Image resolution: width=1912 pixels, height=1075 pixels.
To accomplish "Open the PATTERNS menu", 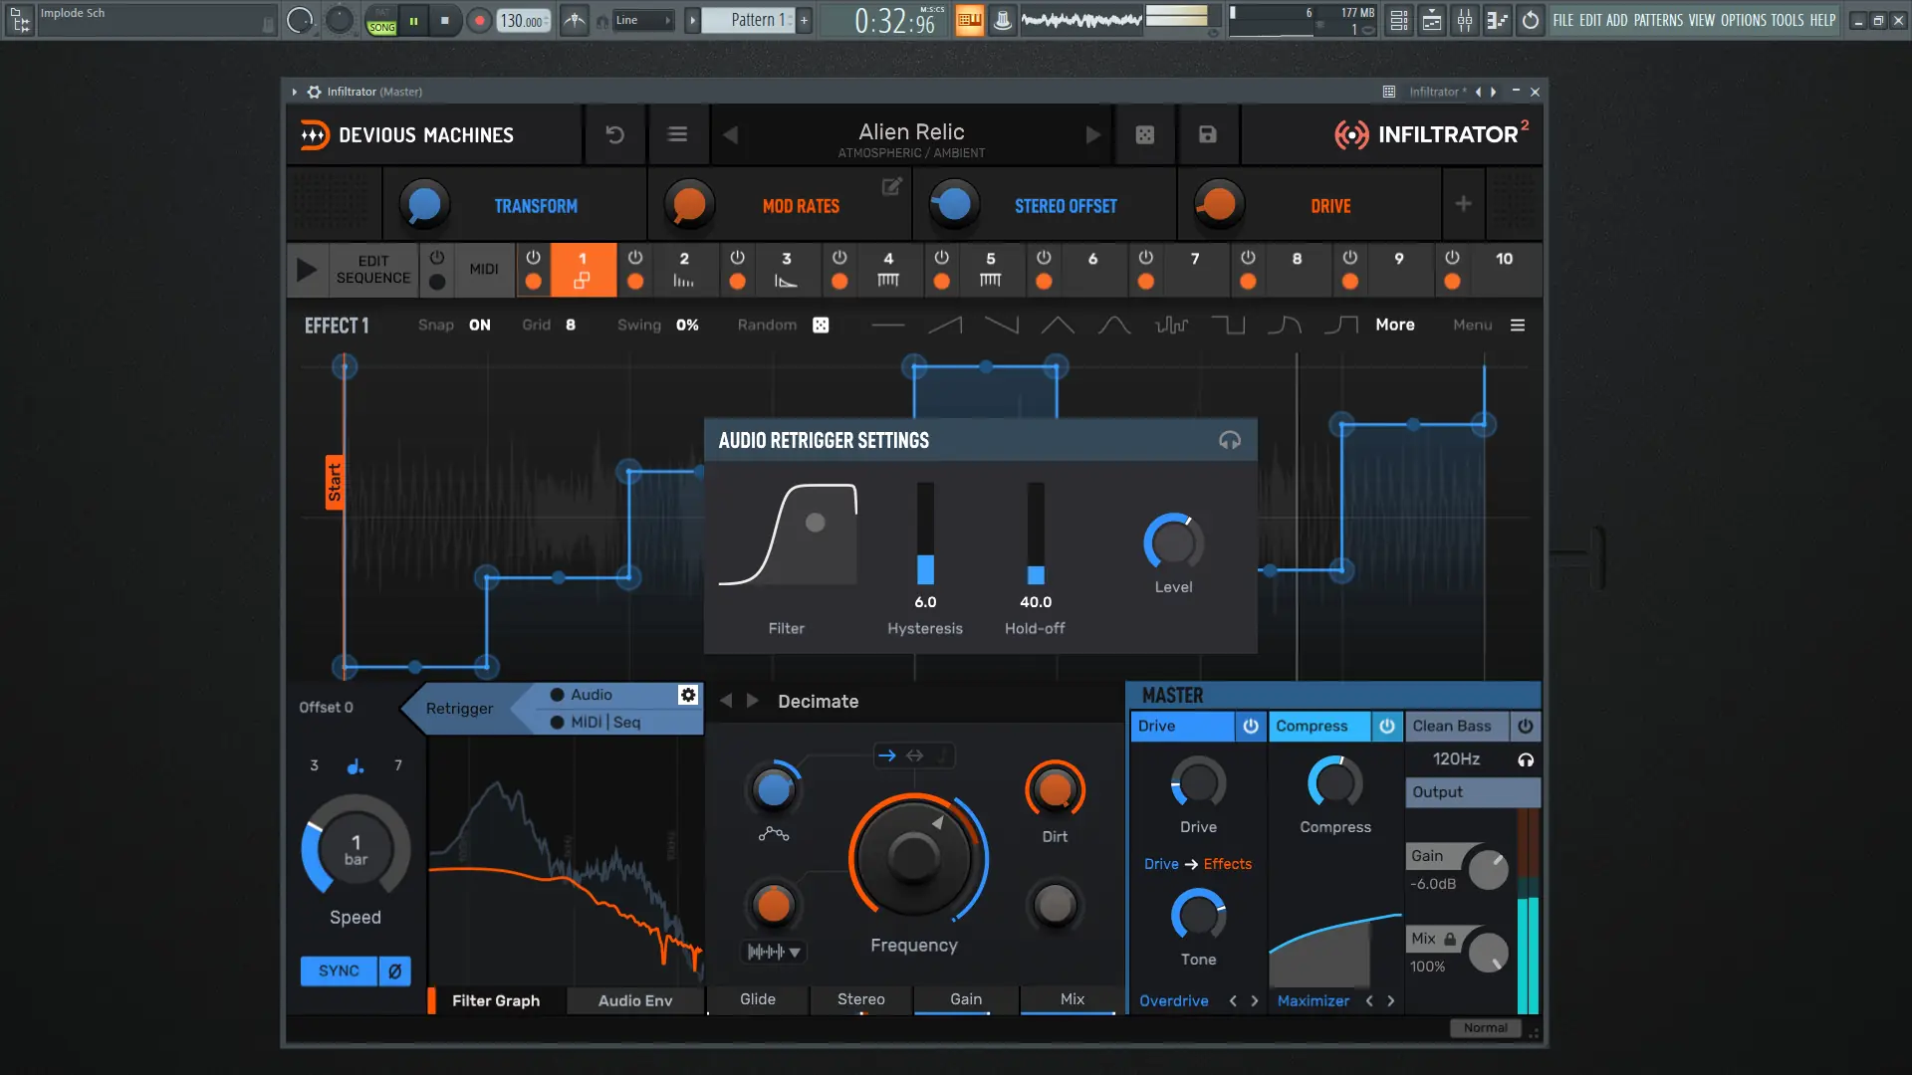I will point(1658,20).
